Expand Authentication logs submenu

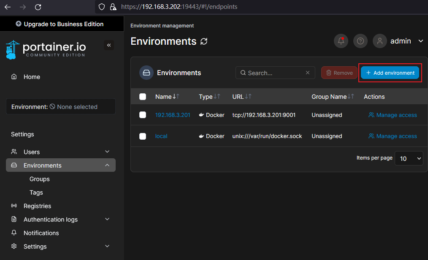[107, 219]
